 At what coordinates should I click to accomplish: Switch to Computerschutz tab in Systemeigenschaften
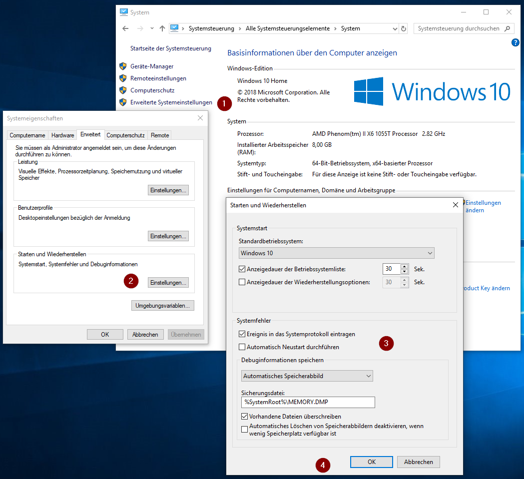(x=125, y=135)
